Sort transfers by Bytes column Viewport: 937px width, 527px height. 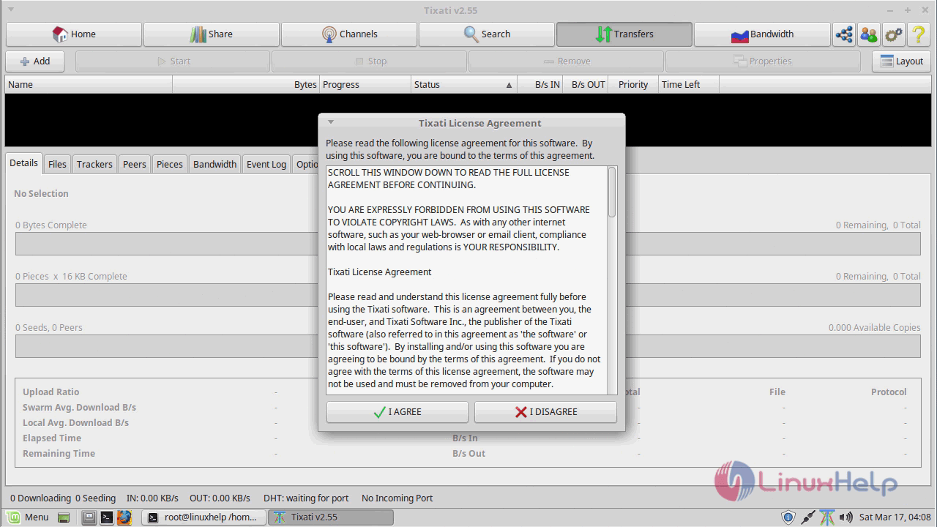click(246, 85)
